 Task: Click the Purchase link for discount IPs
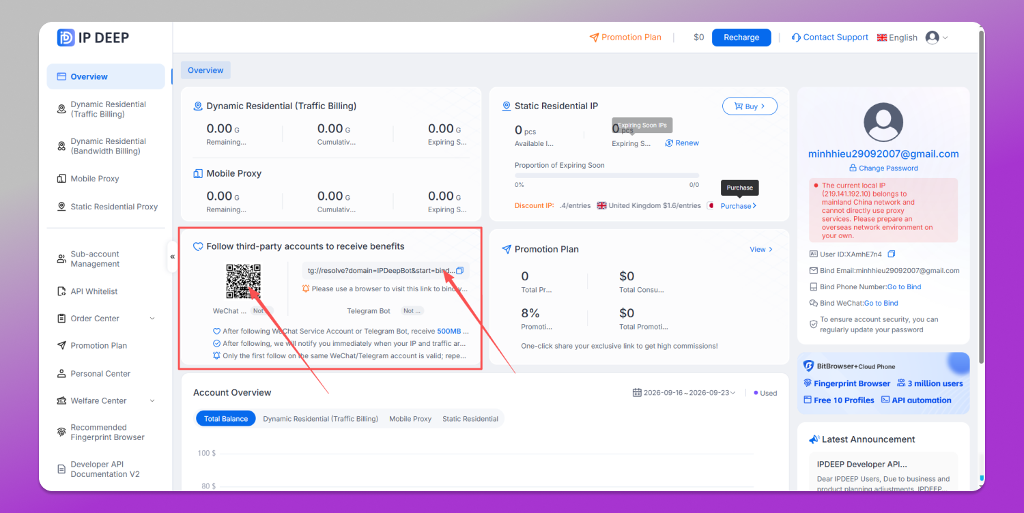[739, 206]
